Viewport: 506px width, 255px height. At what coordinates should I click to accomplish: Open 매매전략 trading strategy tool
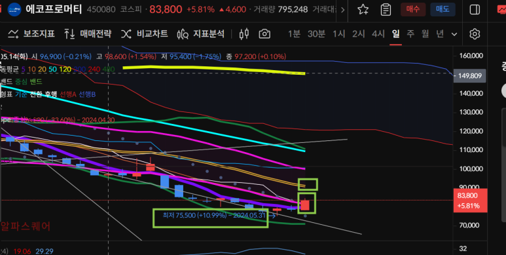point(88,33)
